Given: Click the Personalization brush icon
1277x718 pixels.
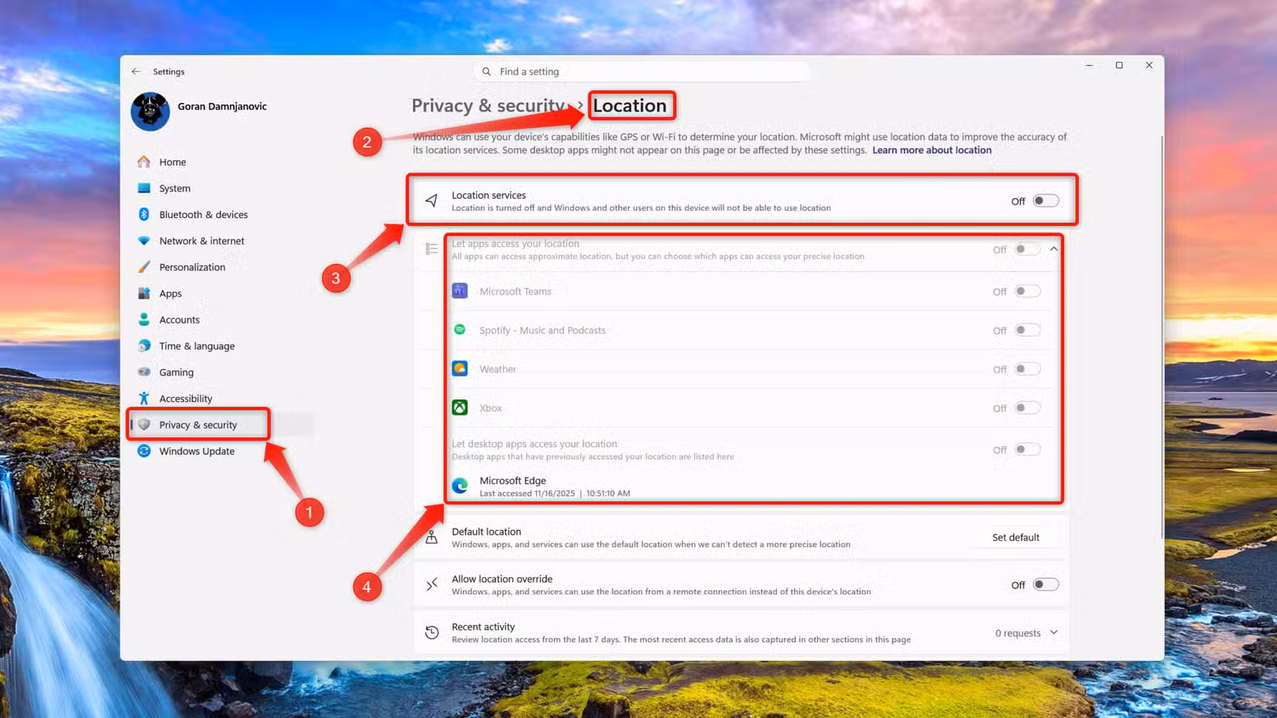Looking at the screenshot, I should point(144,267).
